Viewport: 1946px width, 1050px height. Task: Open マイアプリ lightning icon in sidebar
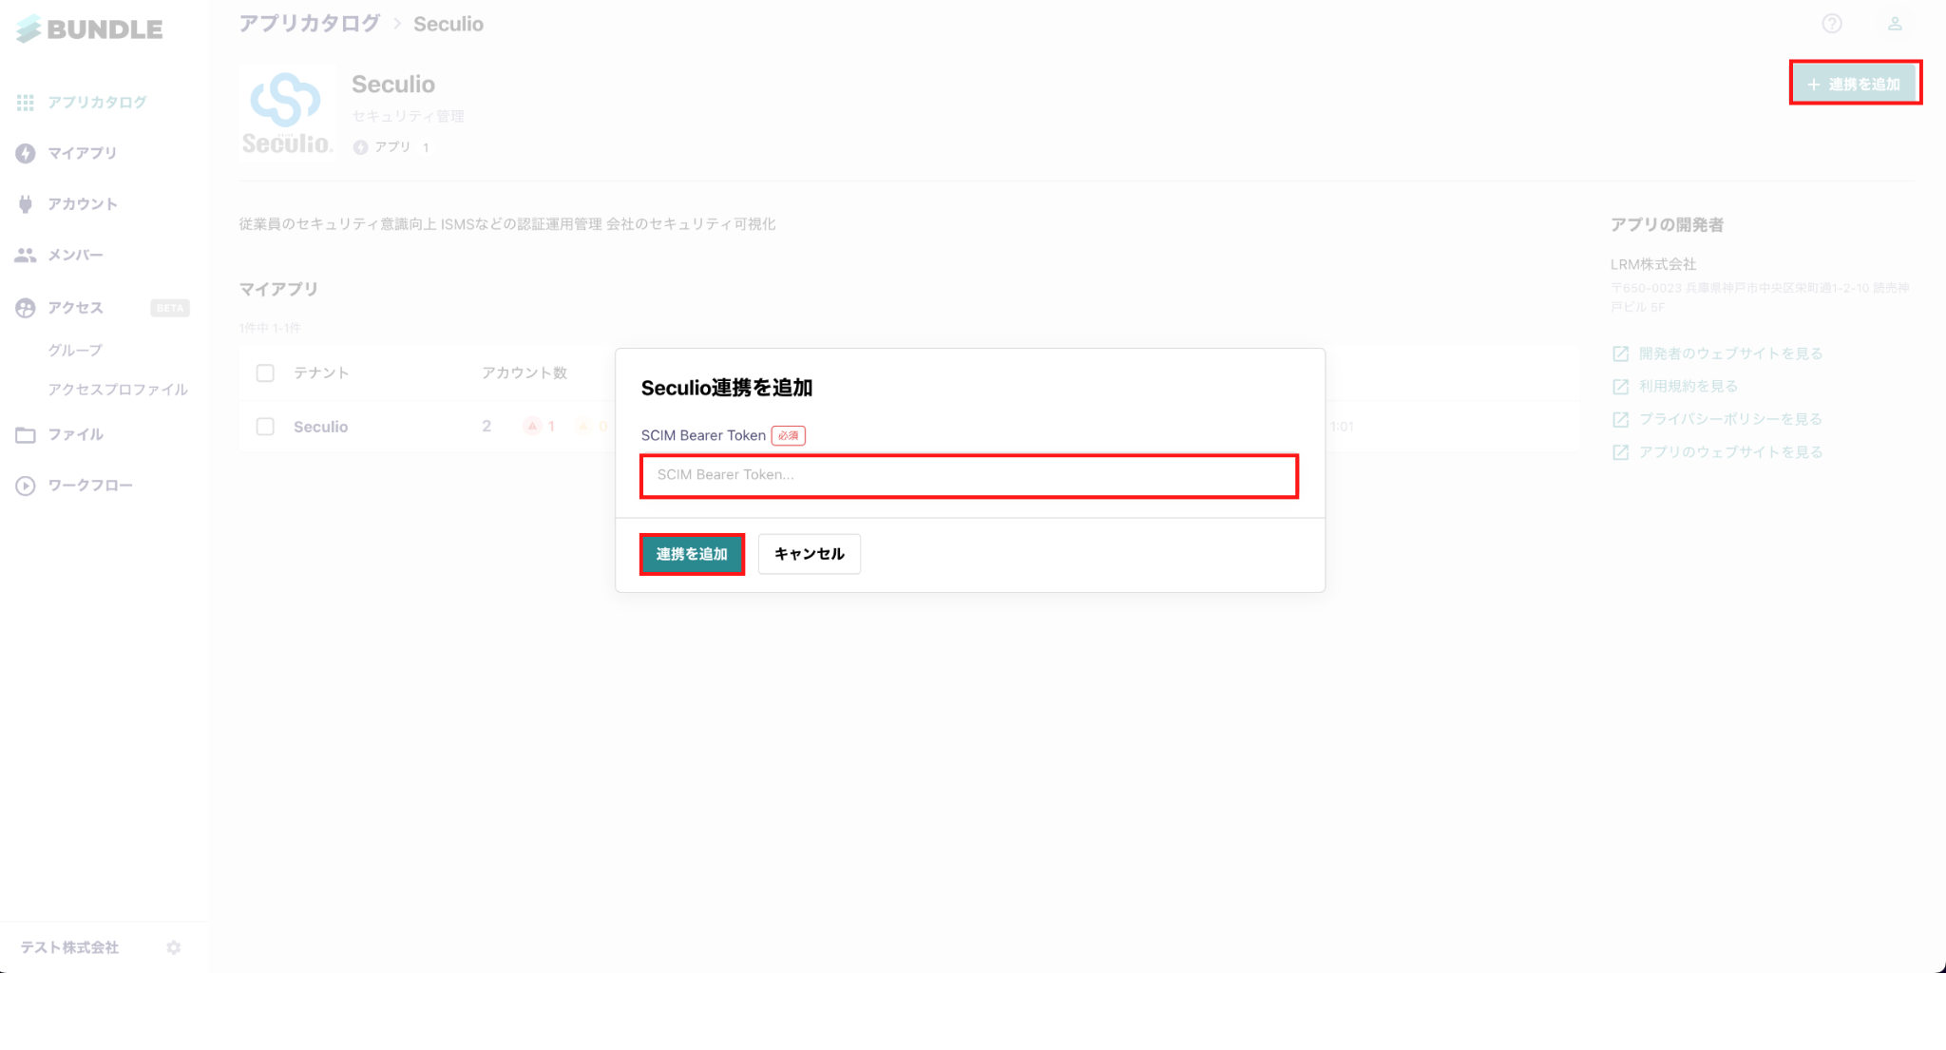[x=26, y=153]
